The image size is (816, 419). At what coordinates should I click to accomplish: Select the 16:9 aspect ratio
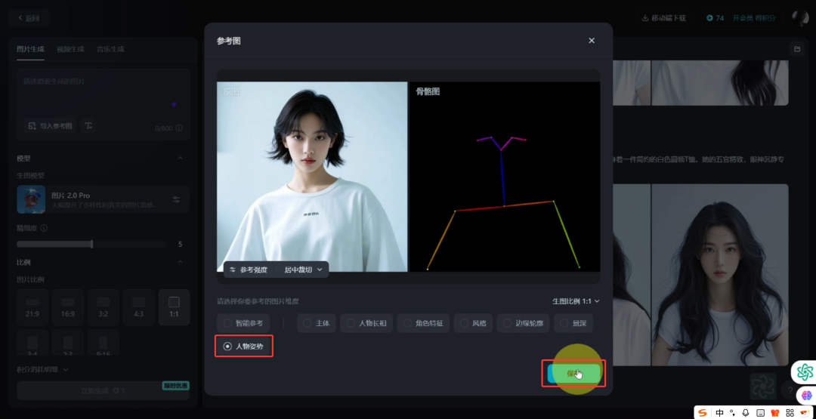tap(68, 307)
